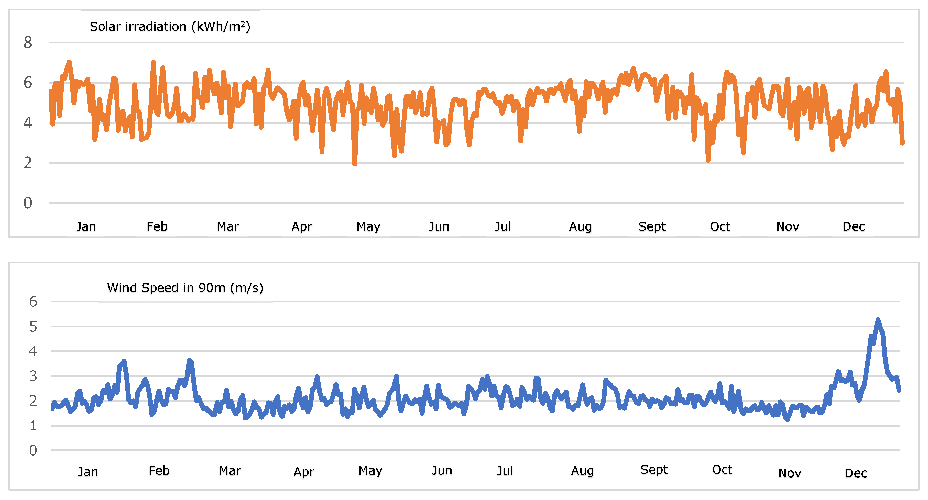Click y-axis value 0 on solar chart
The width and height of the screenshot is (928, 500).
pyautogui.click(x=28, y=203)
